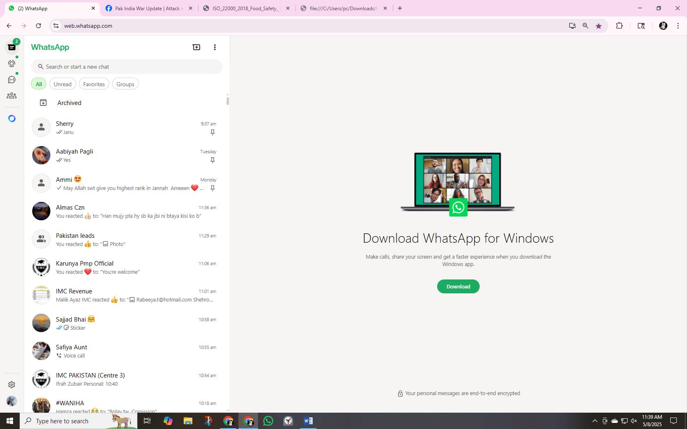
Task: Open Microsoft Word from taskbar
Action: click(x=308, y=421)
